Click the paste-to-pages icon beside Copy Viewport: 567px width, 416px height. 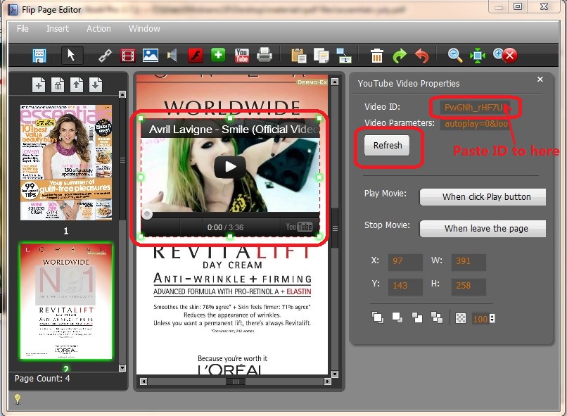344,56
